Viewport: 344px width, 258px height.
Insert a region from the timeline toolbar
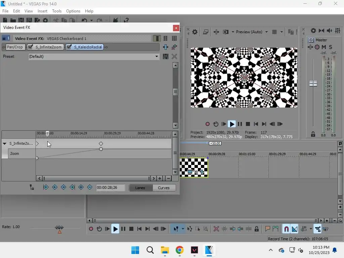point(275,229)
